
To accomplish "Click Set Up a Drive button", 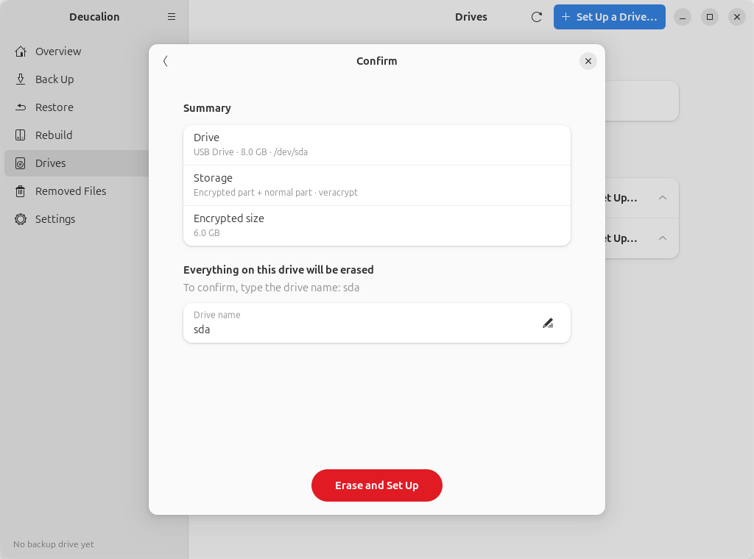I will click(609, 17).
